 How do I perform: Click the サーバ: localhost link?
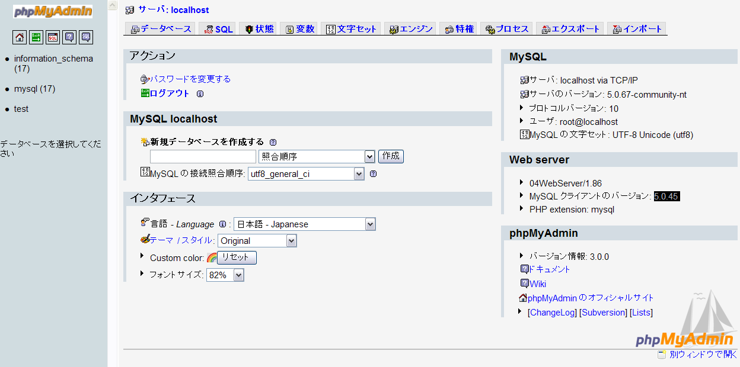pos(173,10)
